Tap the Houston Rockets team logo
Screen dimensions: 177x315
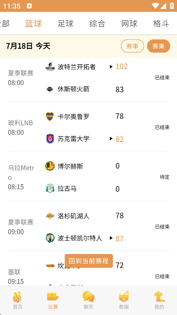tap(50, 89)
